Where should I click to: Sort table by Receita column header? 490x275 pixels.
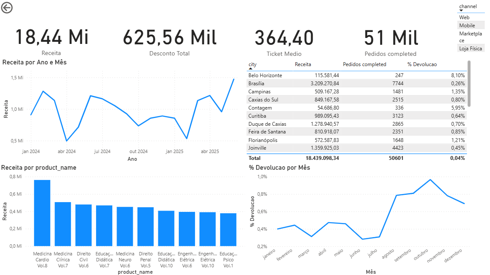pos(303,64)
